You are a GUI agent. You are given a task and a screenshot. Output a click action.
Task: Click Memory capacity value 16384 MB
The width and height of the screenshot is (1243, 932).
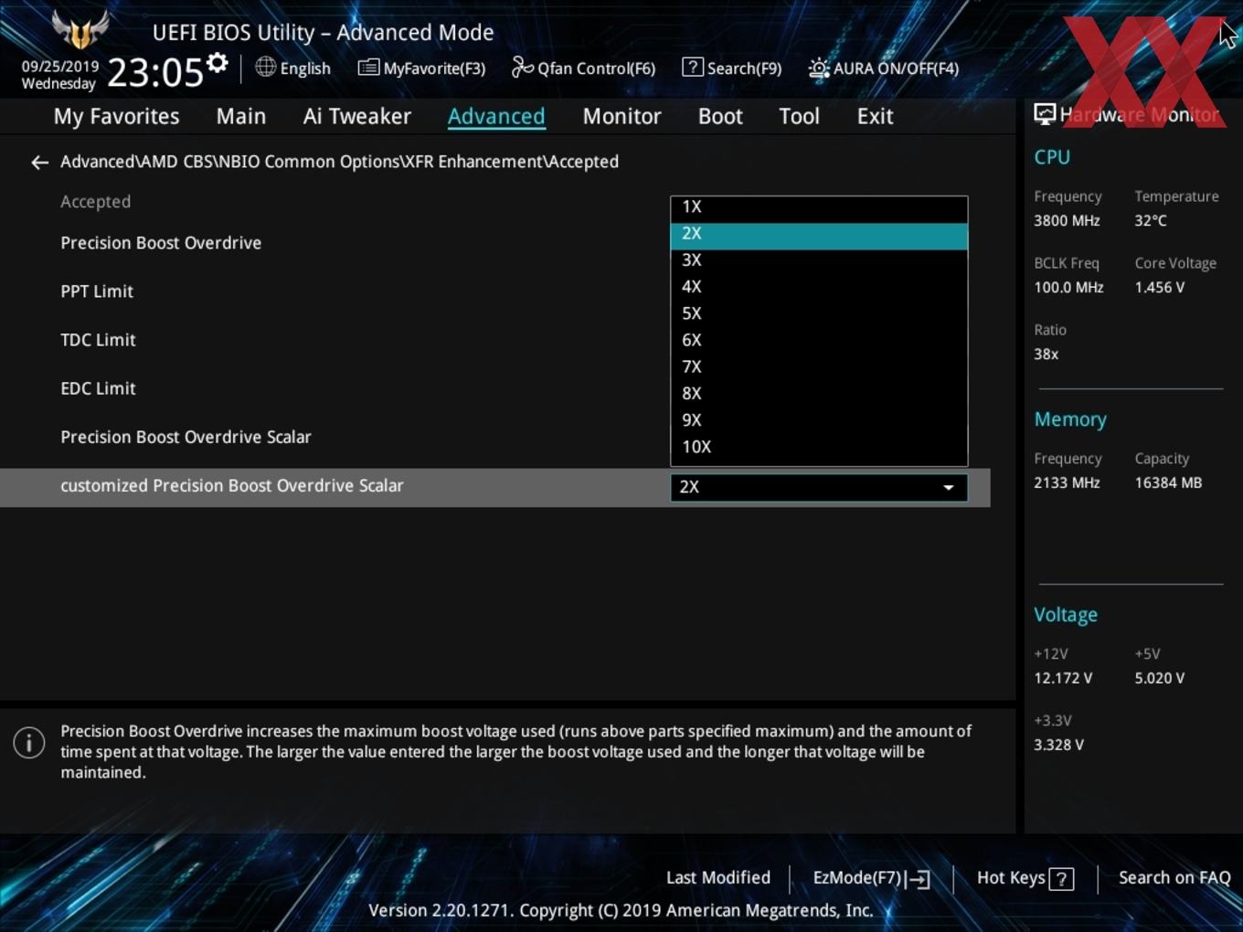1168,483
